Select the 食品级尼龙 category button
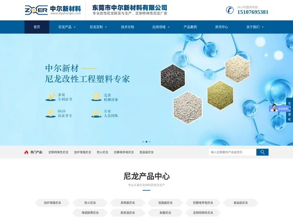Image resolution: width=293 pixels, height=220 pixels. tap(241, 202)
